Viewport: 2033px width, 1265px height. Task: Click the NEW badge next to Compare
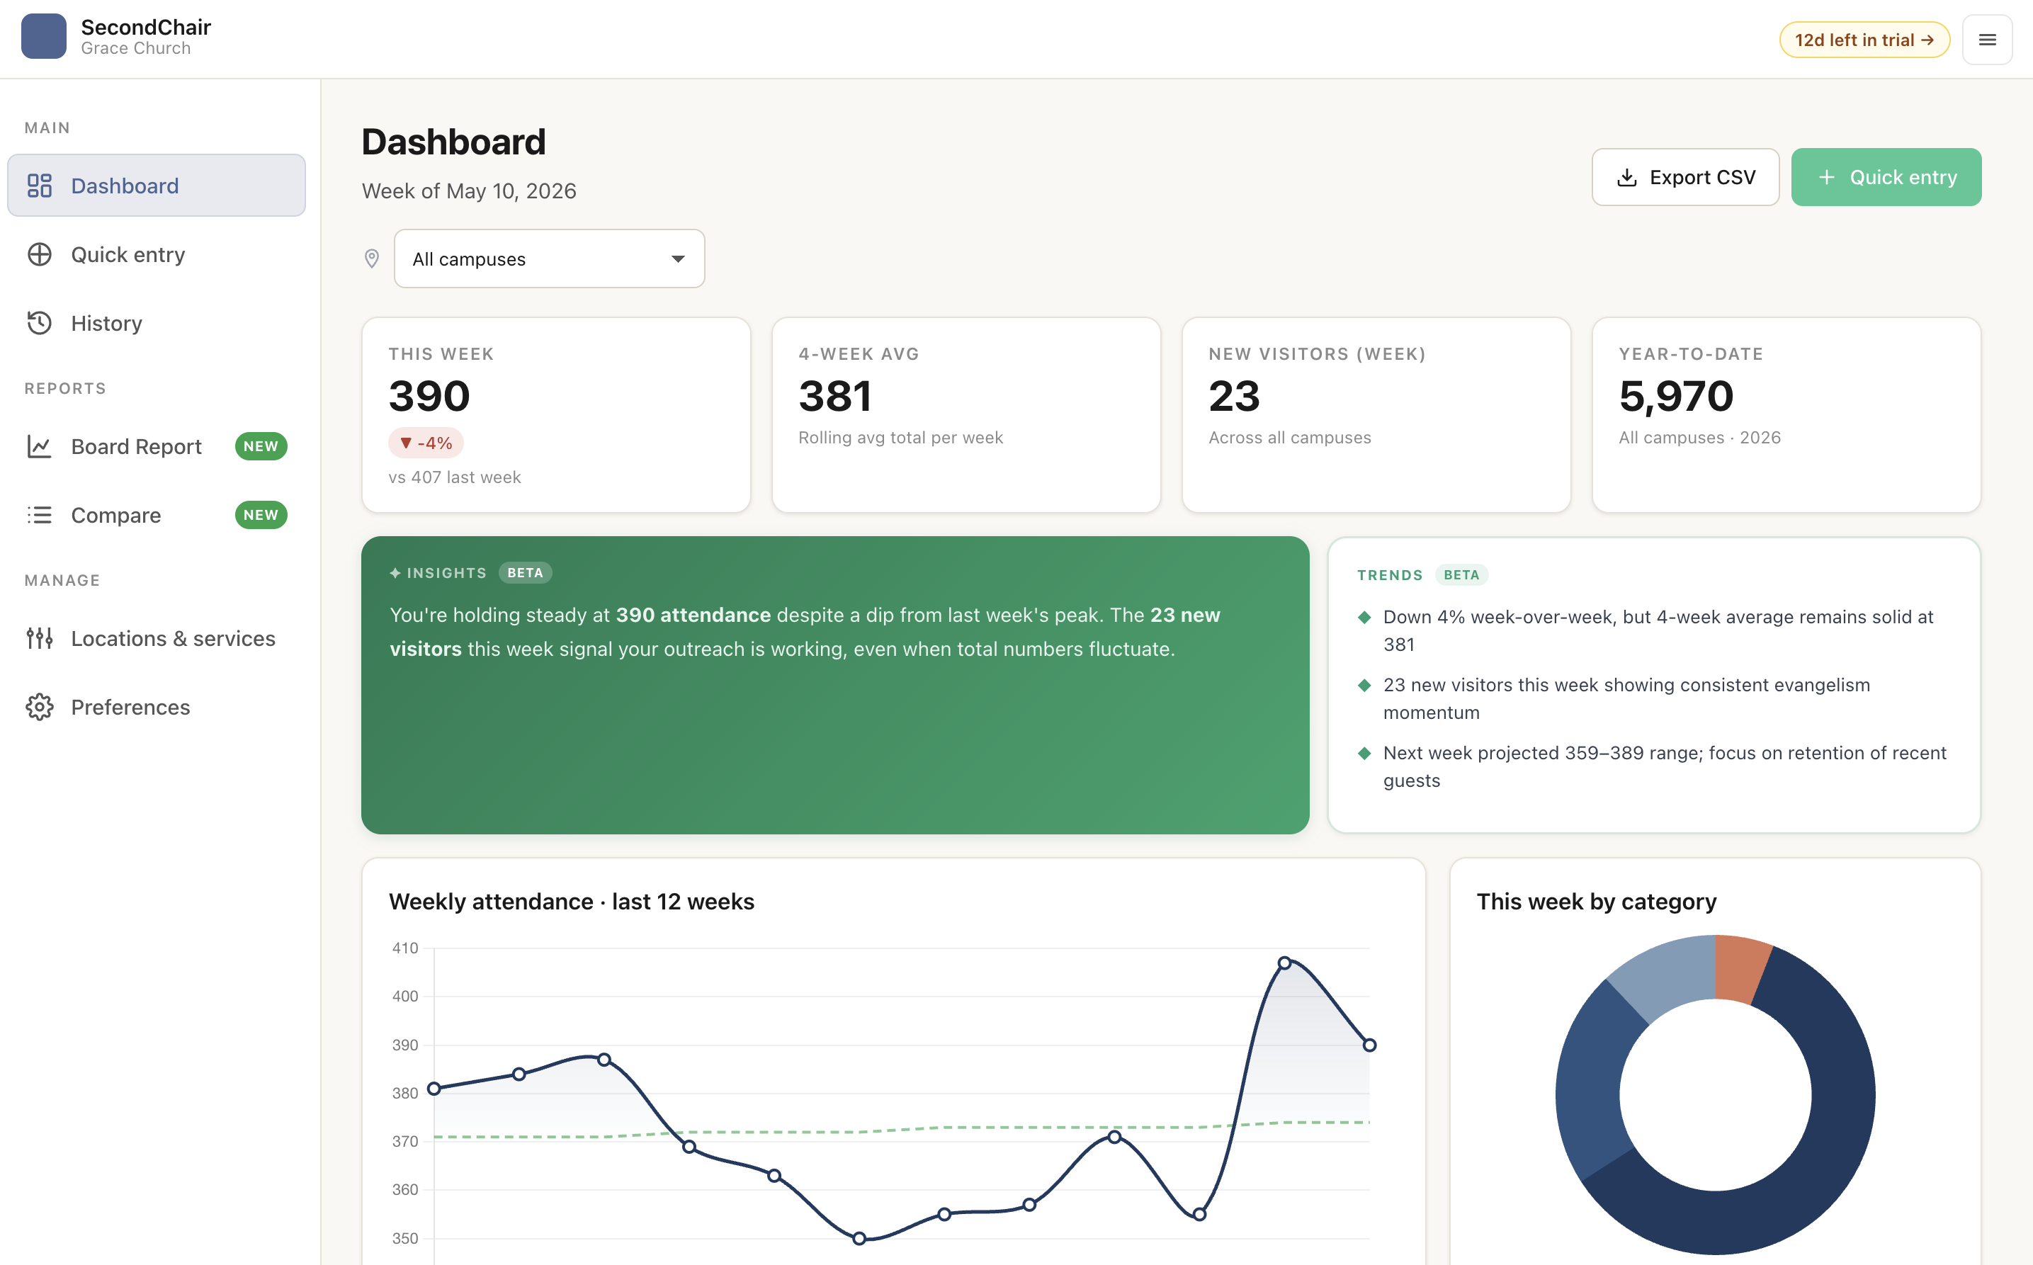click(x=261, y=514)
